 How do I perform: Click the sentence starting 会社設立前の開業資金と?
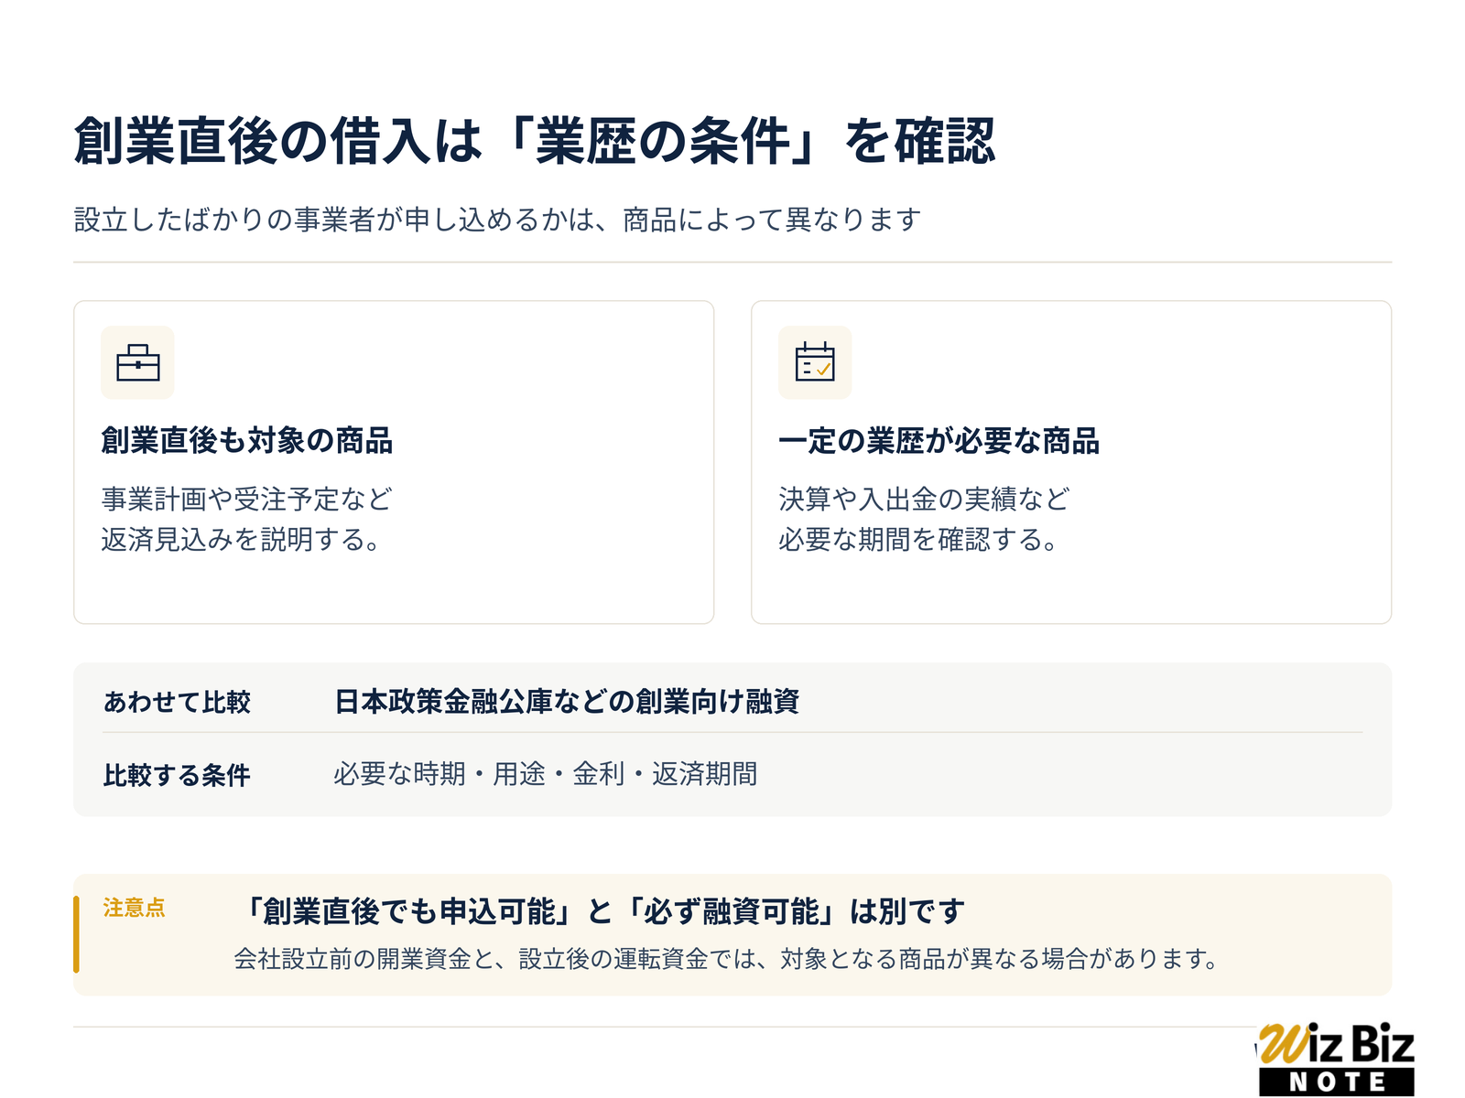(727, 959)
